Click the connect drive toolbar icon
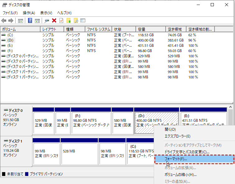This screenshot has width=235, height=184. [47, 20]
